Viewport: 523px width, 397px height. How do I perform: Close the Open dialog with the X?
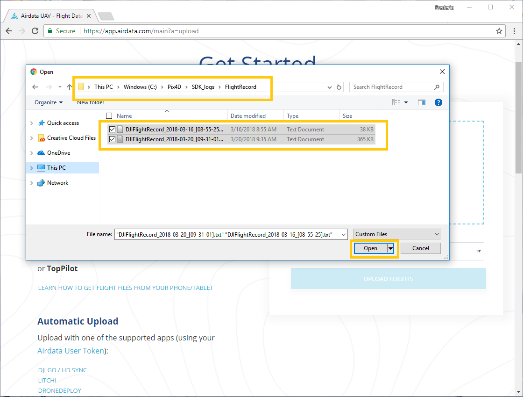(442, 72)
